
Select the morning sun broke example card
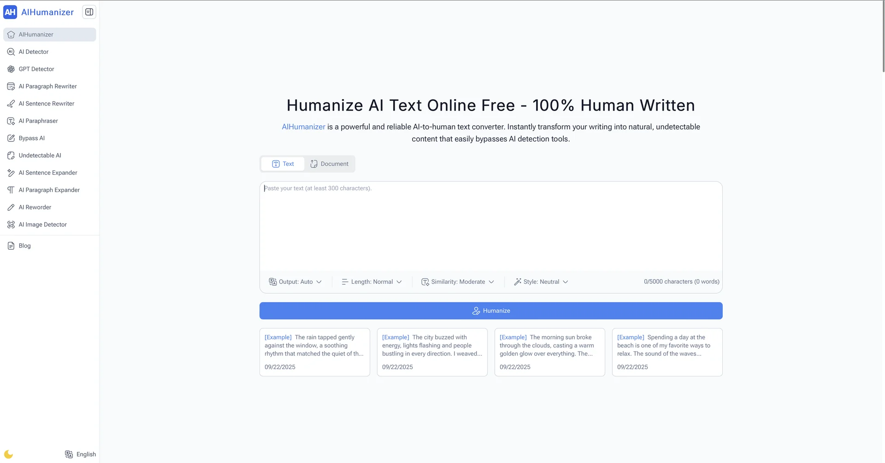coord(550,352)
